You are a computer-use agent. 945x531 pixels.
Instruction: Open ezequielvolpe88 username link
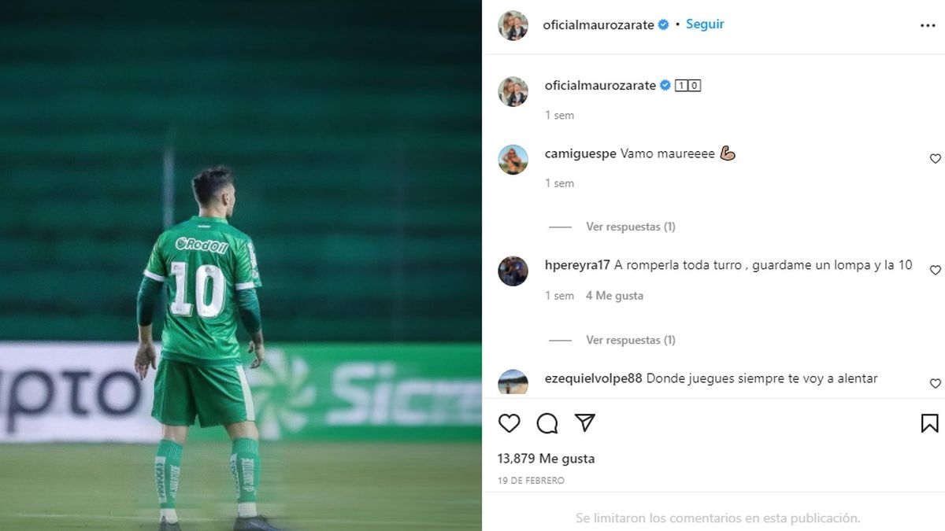pos(594,378)
